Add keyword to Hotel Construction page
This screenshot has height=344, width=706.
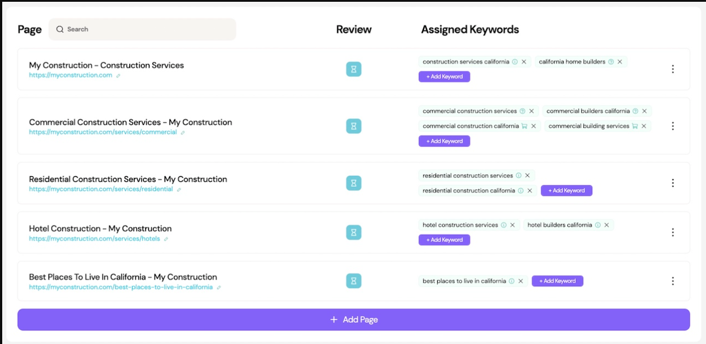pos(444,240)
